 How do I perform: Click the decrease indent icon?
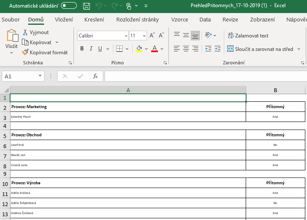[x=208, y=49]
